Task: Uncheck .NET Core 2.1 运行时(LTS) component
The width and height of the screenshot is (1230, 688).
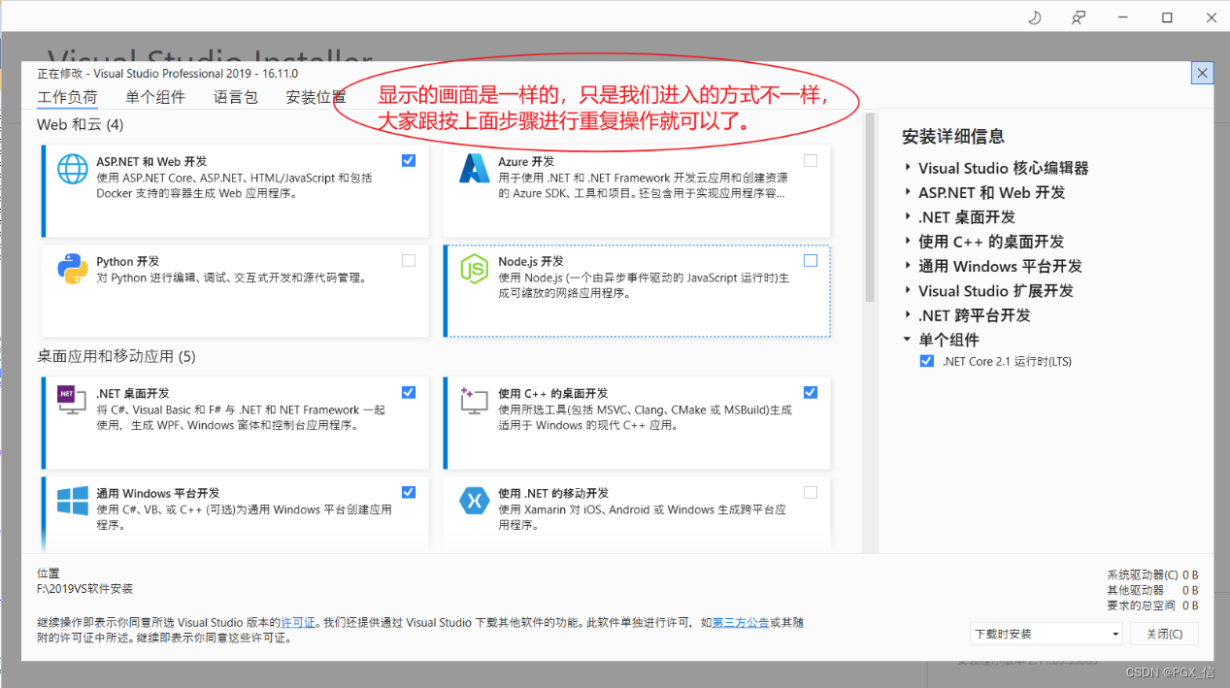Action: click(926, 361)
